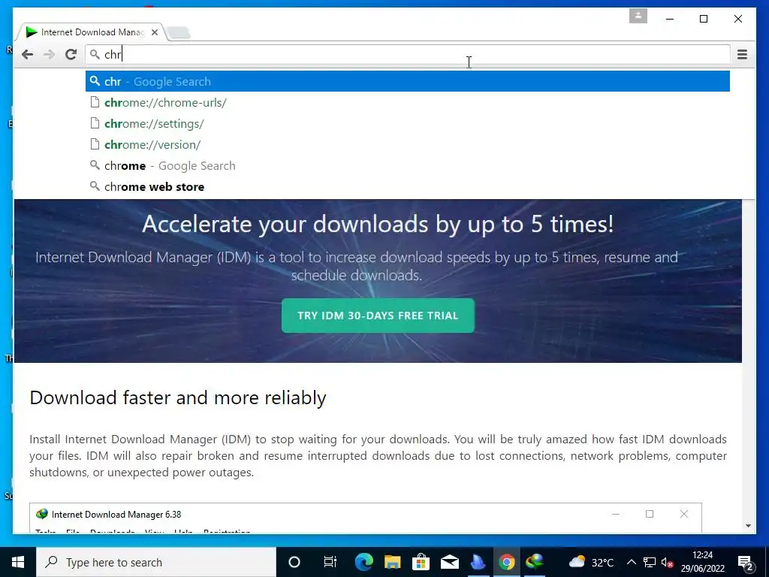769x577 pixels.
Task: Choose chrome://settings/ suggestion
Action: click(408, 124)
